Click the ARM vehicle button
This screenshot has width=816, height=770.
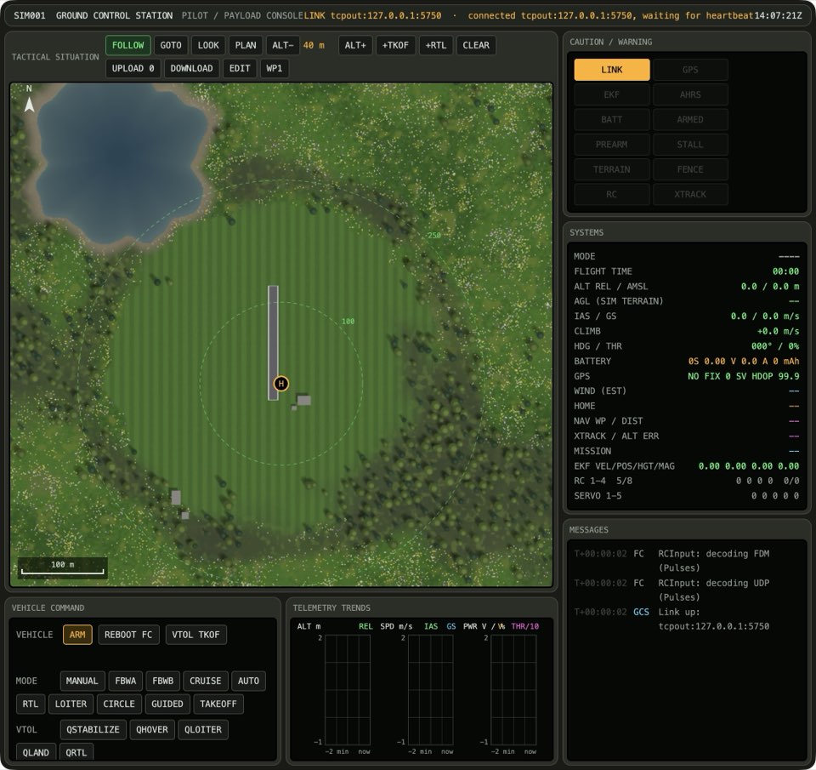click(x=77, y=635)
